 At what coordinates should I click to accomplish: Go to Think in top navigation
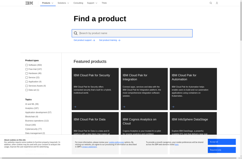[x=104, y=3]
